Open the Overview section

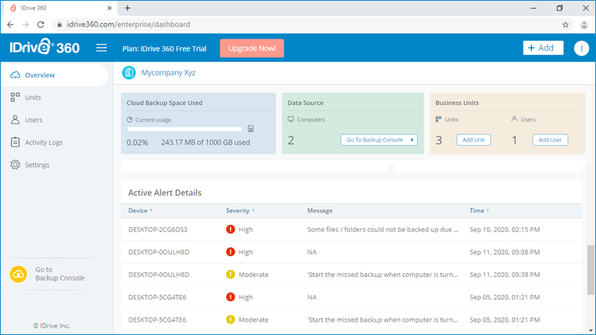[54, 75]
